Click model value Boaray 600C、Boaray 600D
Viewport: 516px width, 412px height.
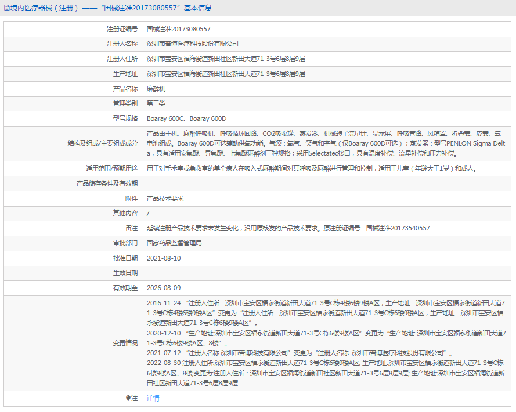click(186, 118)
